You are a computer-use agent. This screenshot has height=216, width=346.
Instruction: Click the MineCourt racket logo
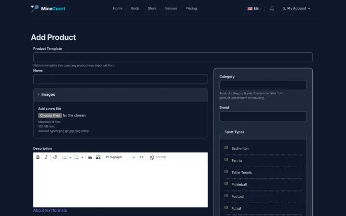point(35,8)
